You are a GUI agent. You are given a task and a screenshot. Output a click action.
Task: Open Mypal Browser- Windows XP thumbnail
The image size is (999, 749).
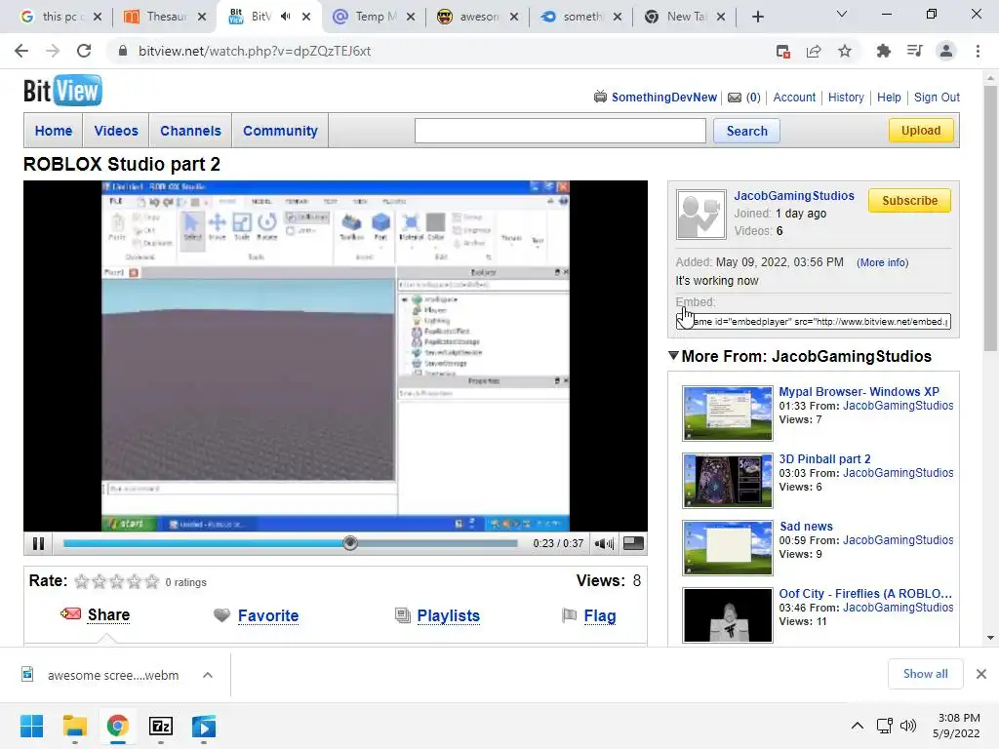point(727,414)
